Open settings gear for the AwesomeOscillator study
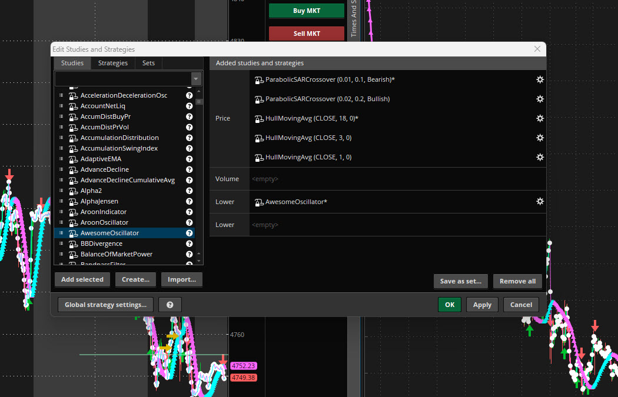The image size is (618, 397). coord(540,201)
